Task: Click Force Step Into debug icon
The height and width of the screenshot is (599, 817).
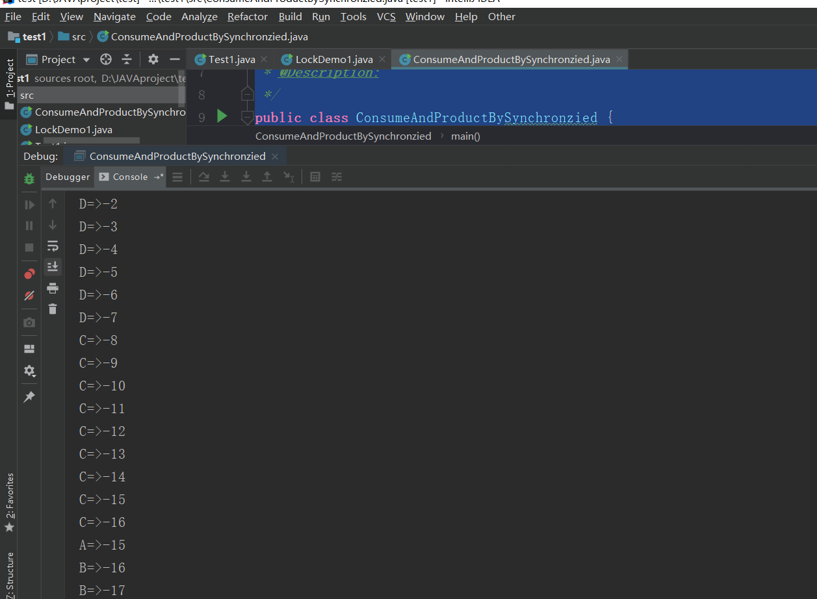Action: click(246, 177)
